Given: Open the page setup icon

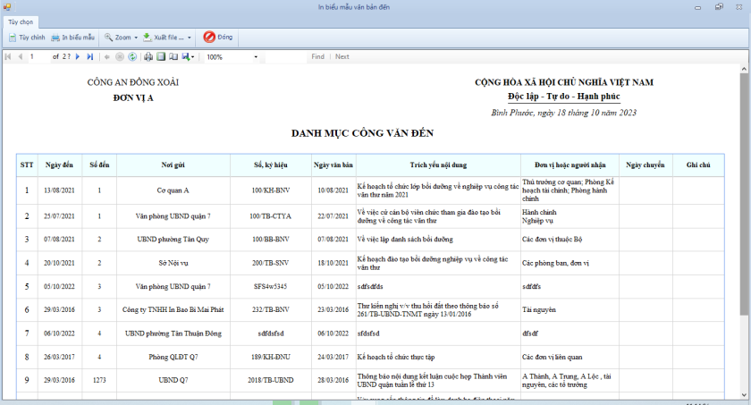Looking at the screenshot, I should tap(173, 57).
